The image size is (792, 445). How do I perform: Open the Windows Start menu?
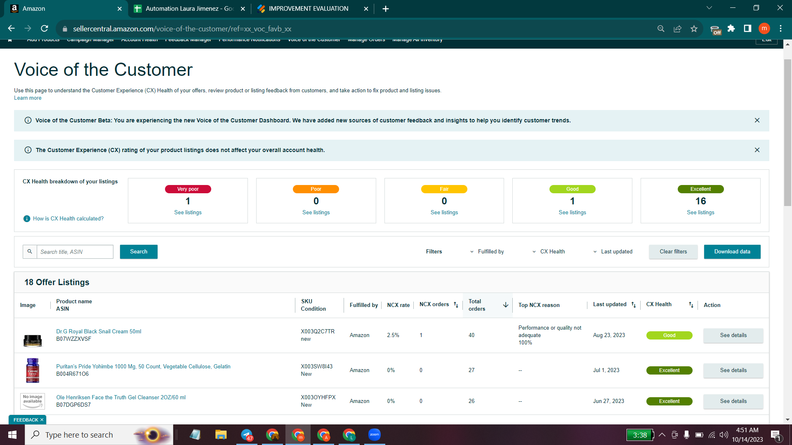pyautogui.click(x=12, y=435)
